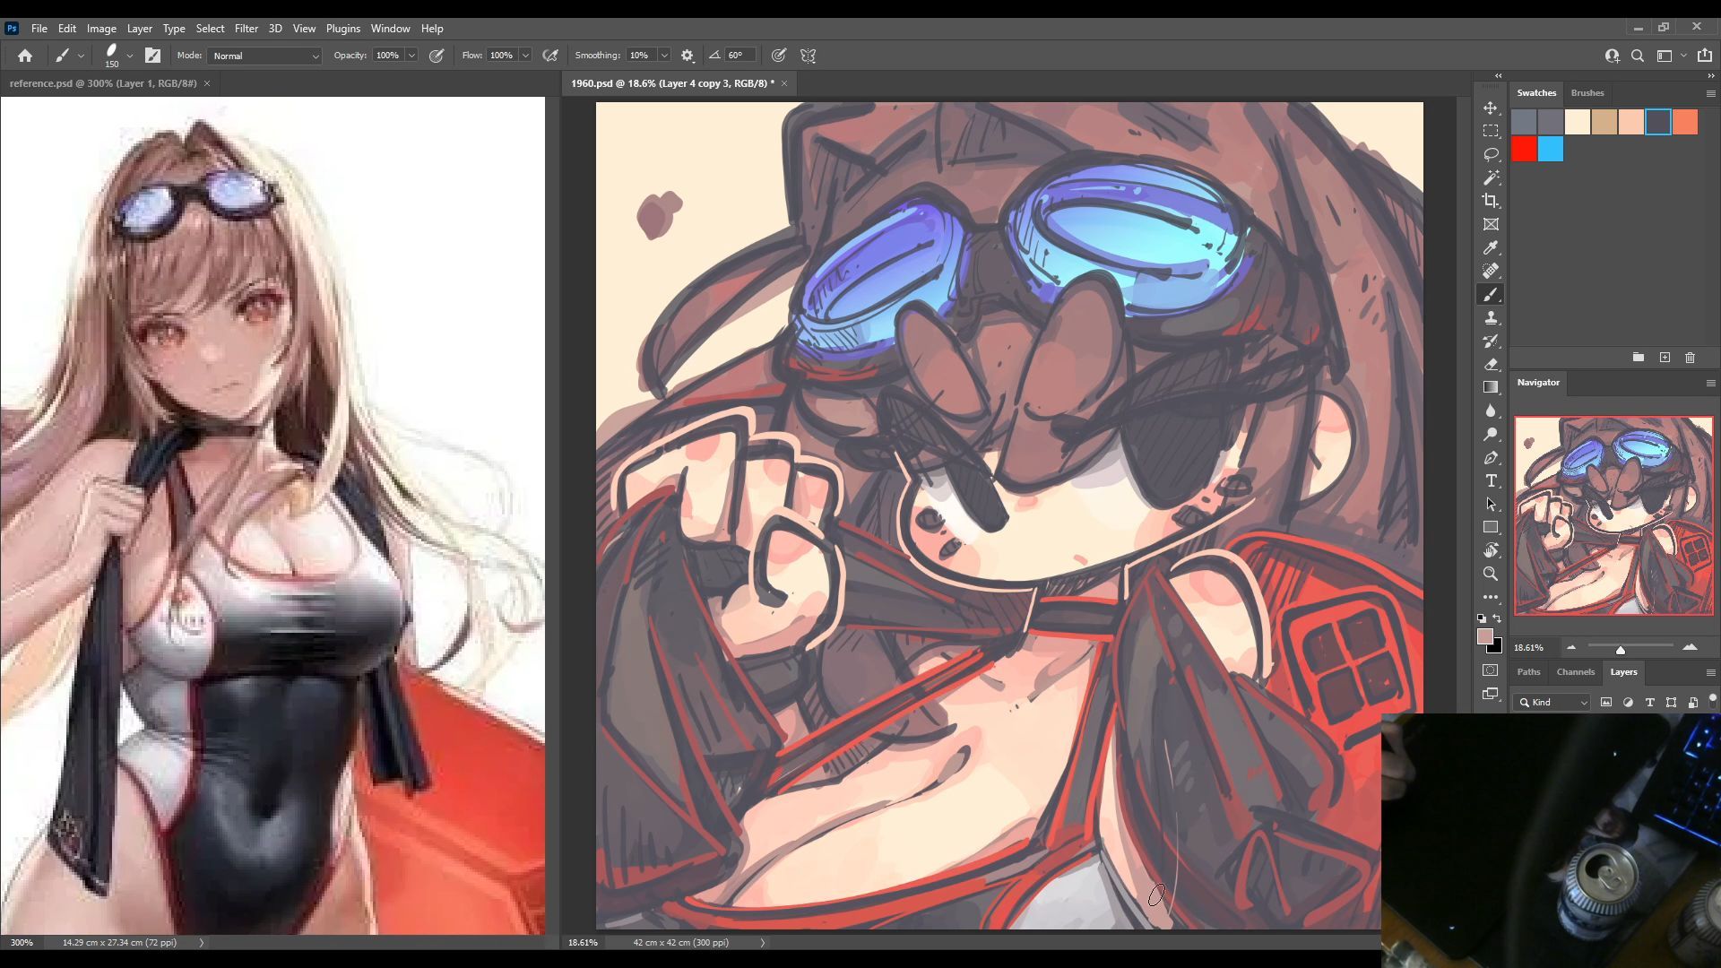Image resolution: width=1721 pixels, height=968 pixels.
Task: Switch to the Paths tab
Action: (x=1528, y=672)
